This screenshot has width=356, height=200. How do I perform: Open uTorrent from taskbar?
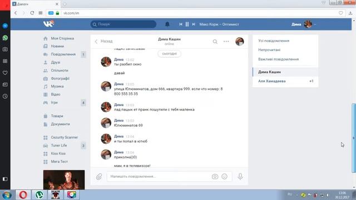click(39, 195)
